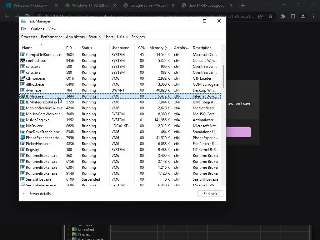The width and height of the screenshot is (320, 240).
Task: Select the csrss.exe row with PID 500
Action: click(120, 67)
